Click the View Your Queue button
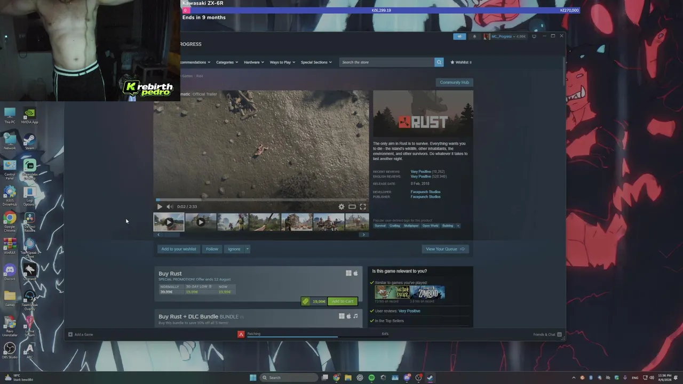Viewport: 683px width, 384px height. (x=445, y=249)
